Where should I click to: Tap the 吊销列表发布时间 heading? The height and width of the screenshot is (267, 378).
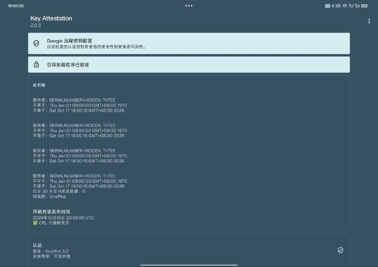[52, 212]
